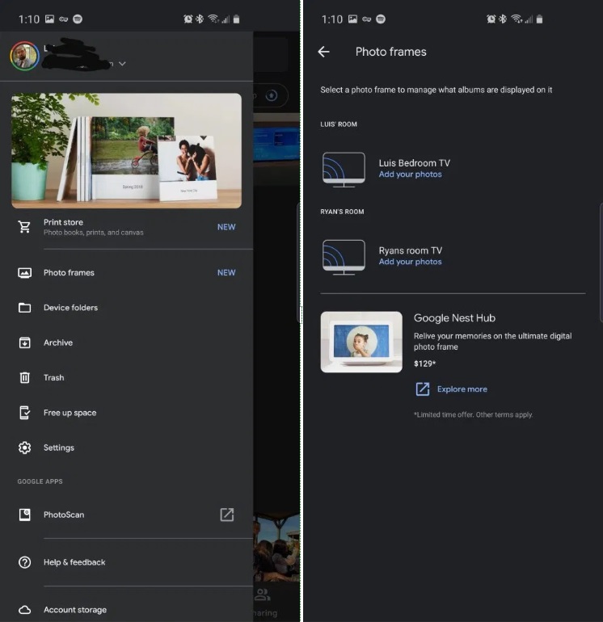This screenshot has width=603, height=622.
Task: Tap the Spotify icon in left status bar
Action: pyautogui.click(x=78, y=19)
